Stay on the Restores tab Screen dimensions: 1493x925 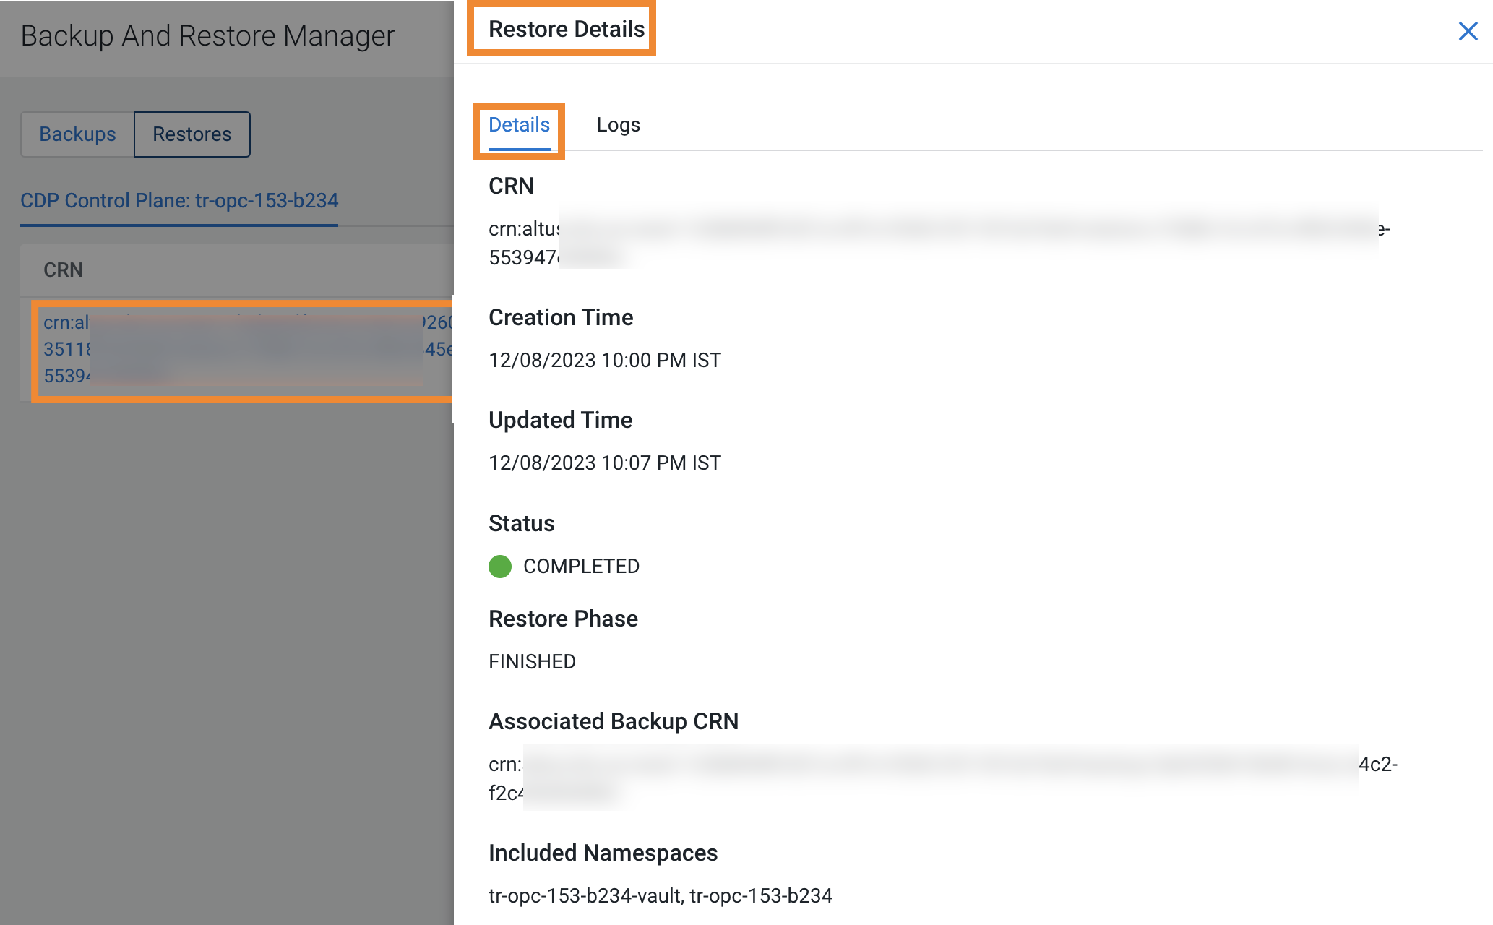(x=192, y=134)
